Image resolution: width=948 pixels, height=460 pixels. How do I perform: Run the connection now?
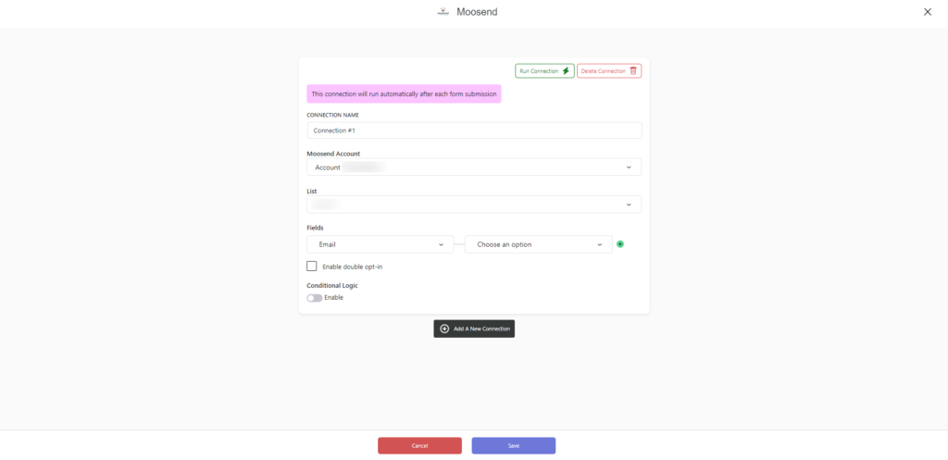tap(544, 70)
